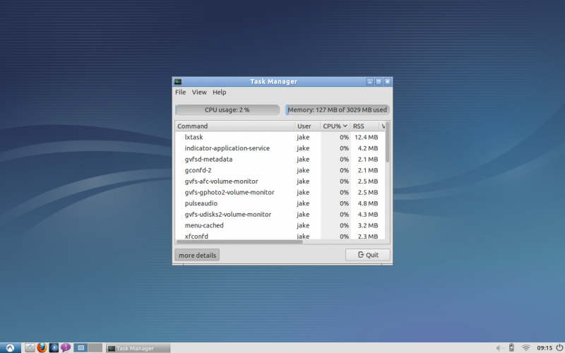Select gvfs-udisks2-volume-monitor process
The width and height of the screenshot is (565, 353).
click(280, 215)
